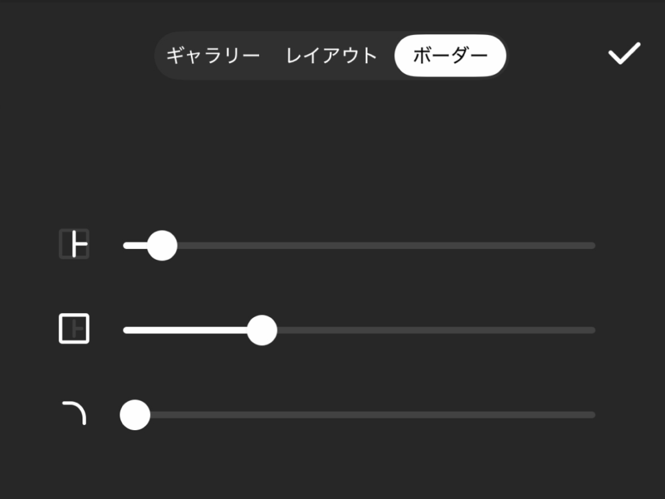Select the ボーダー tab

pos(450,56)
